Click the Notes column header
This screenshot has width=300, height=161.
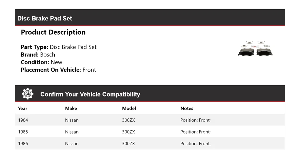click(x=187, y=108)
